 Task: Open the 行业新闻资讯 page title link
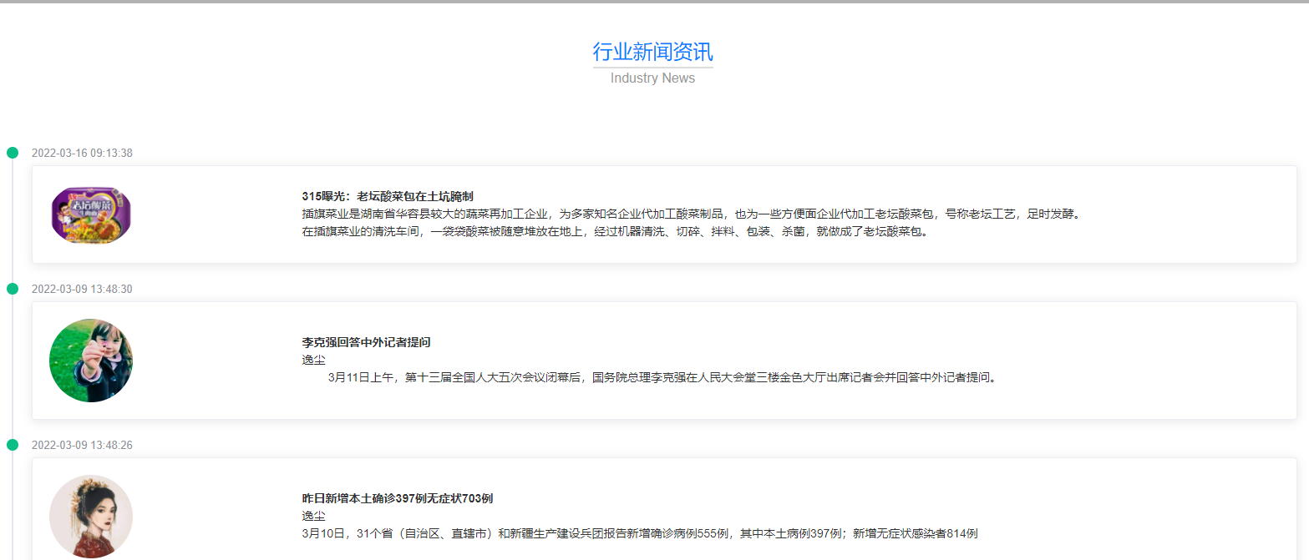[x=652, y=52]
